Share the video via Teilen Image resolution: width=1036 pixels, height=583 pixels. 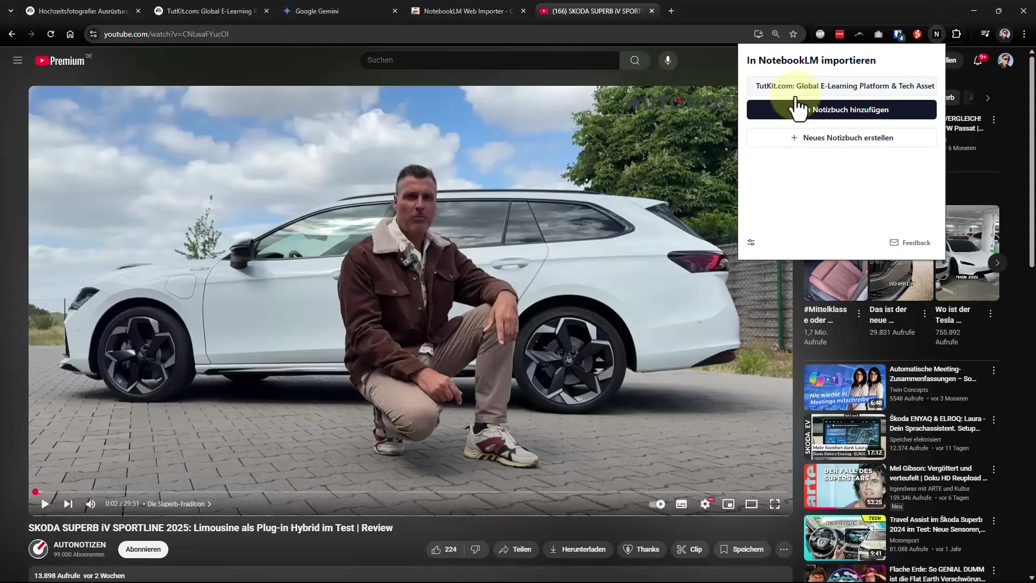(x=515, y=550)
